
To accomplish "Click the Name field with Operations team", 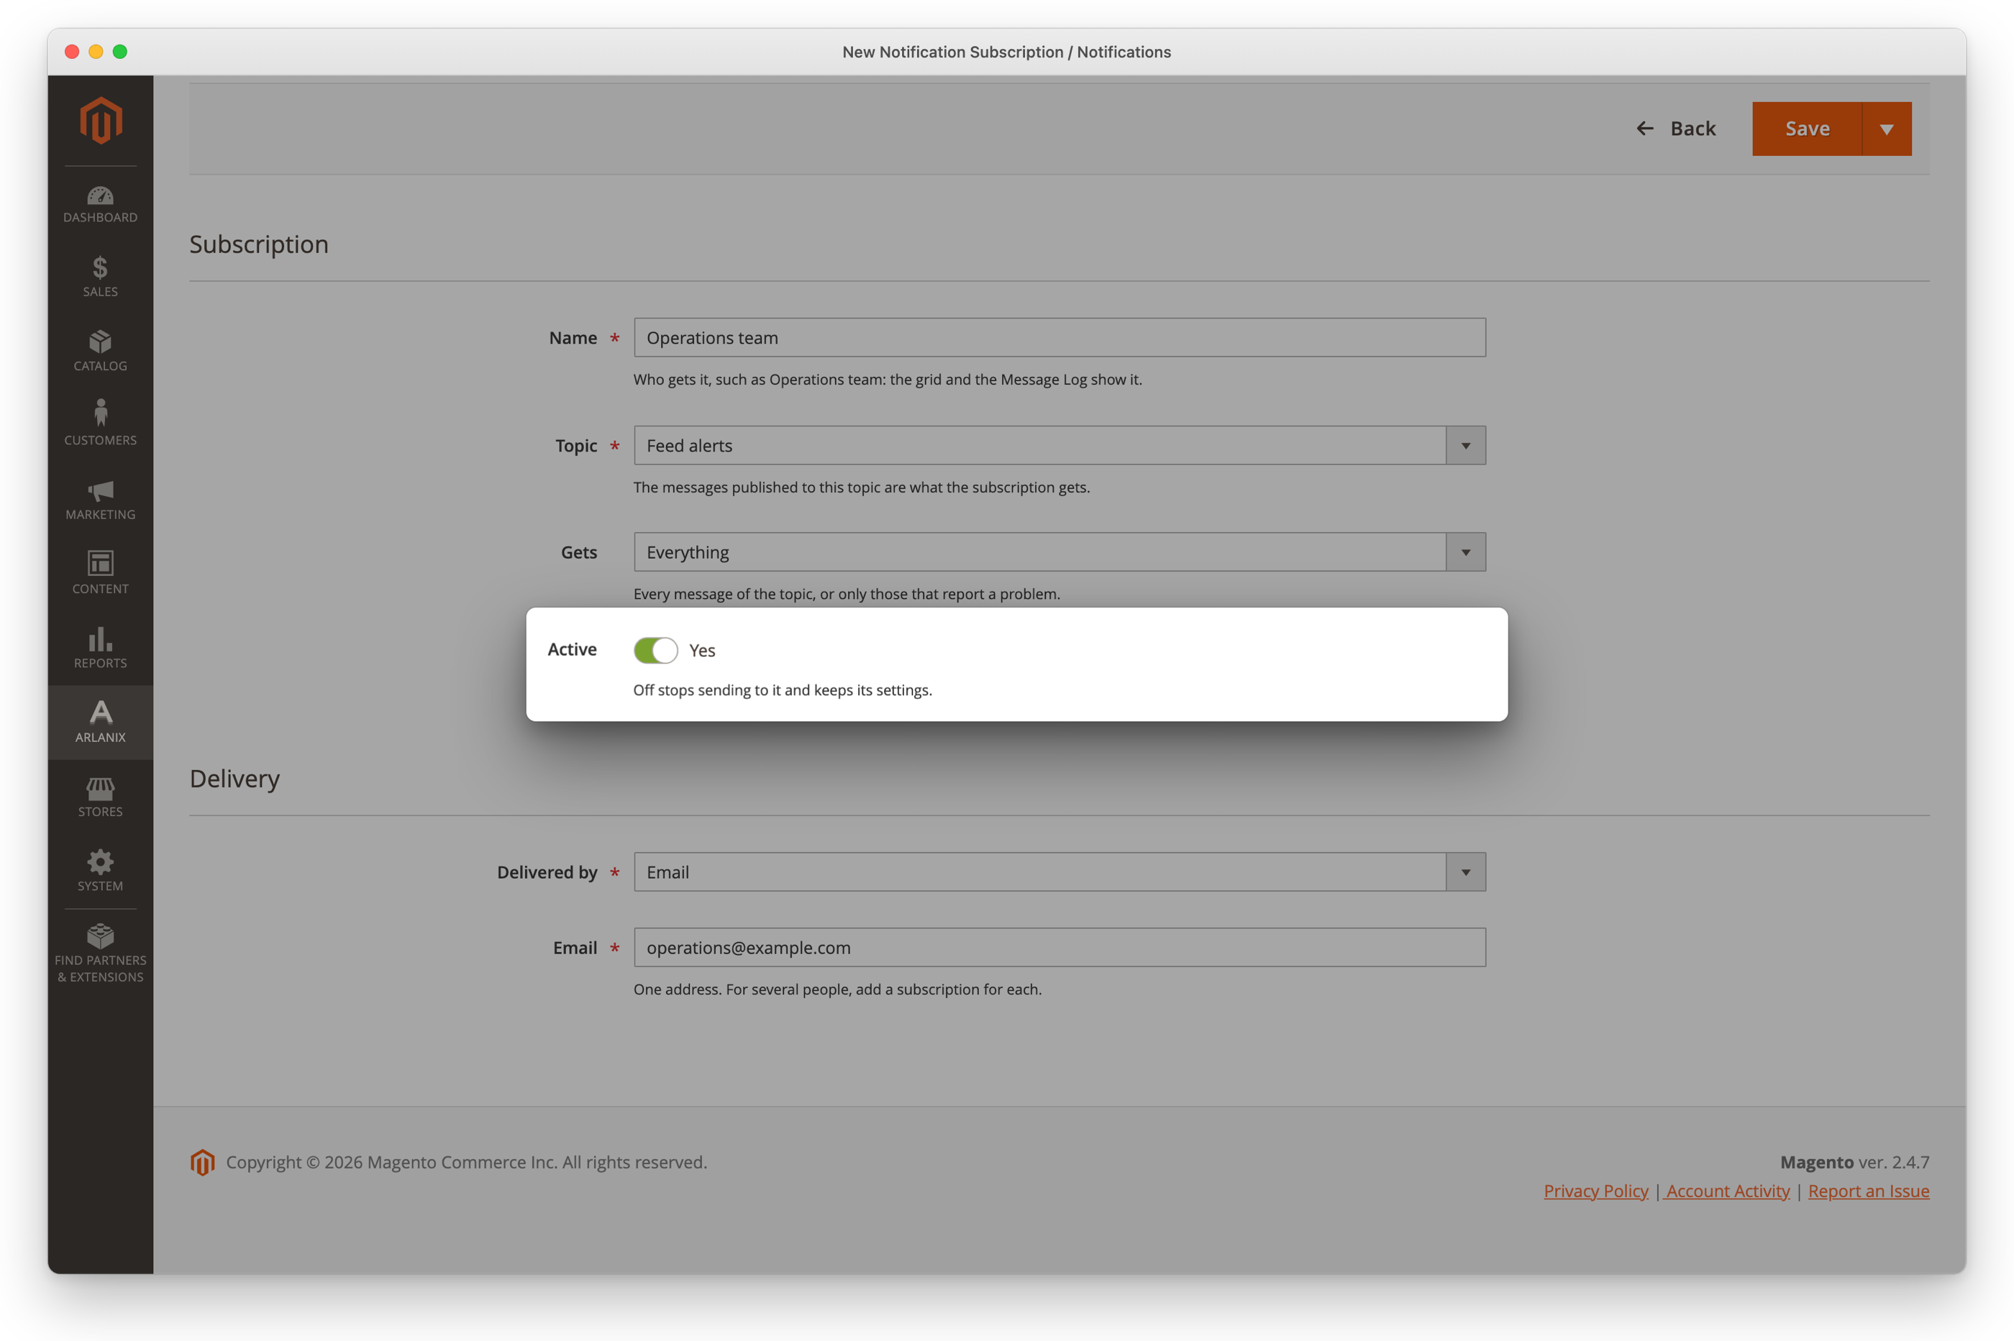I will pos(1060,338).
